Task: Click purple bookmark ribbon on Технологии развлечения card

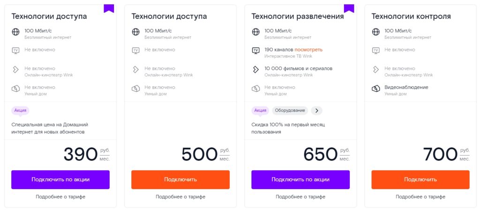Action: coord(349,8)
